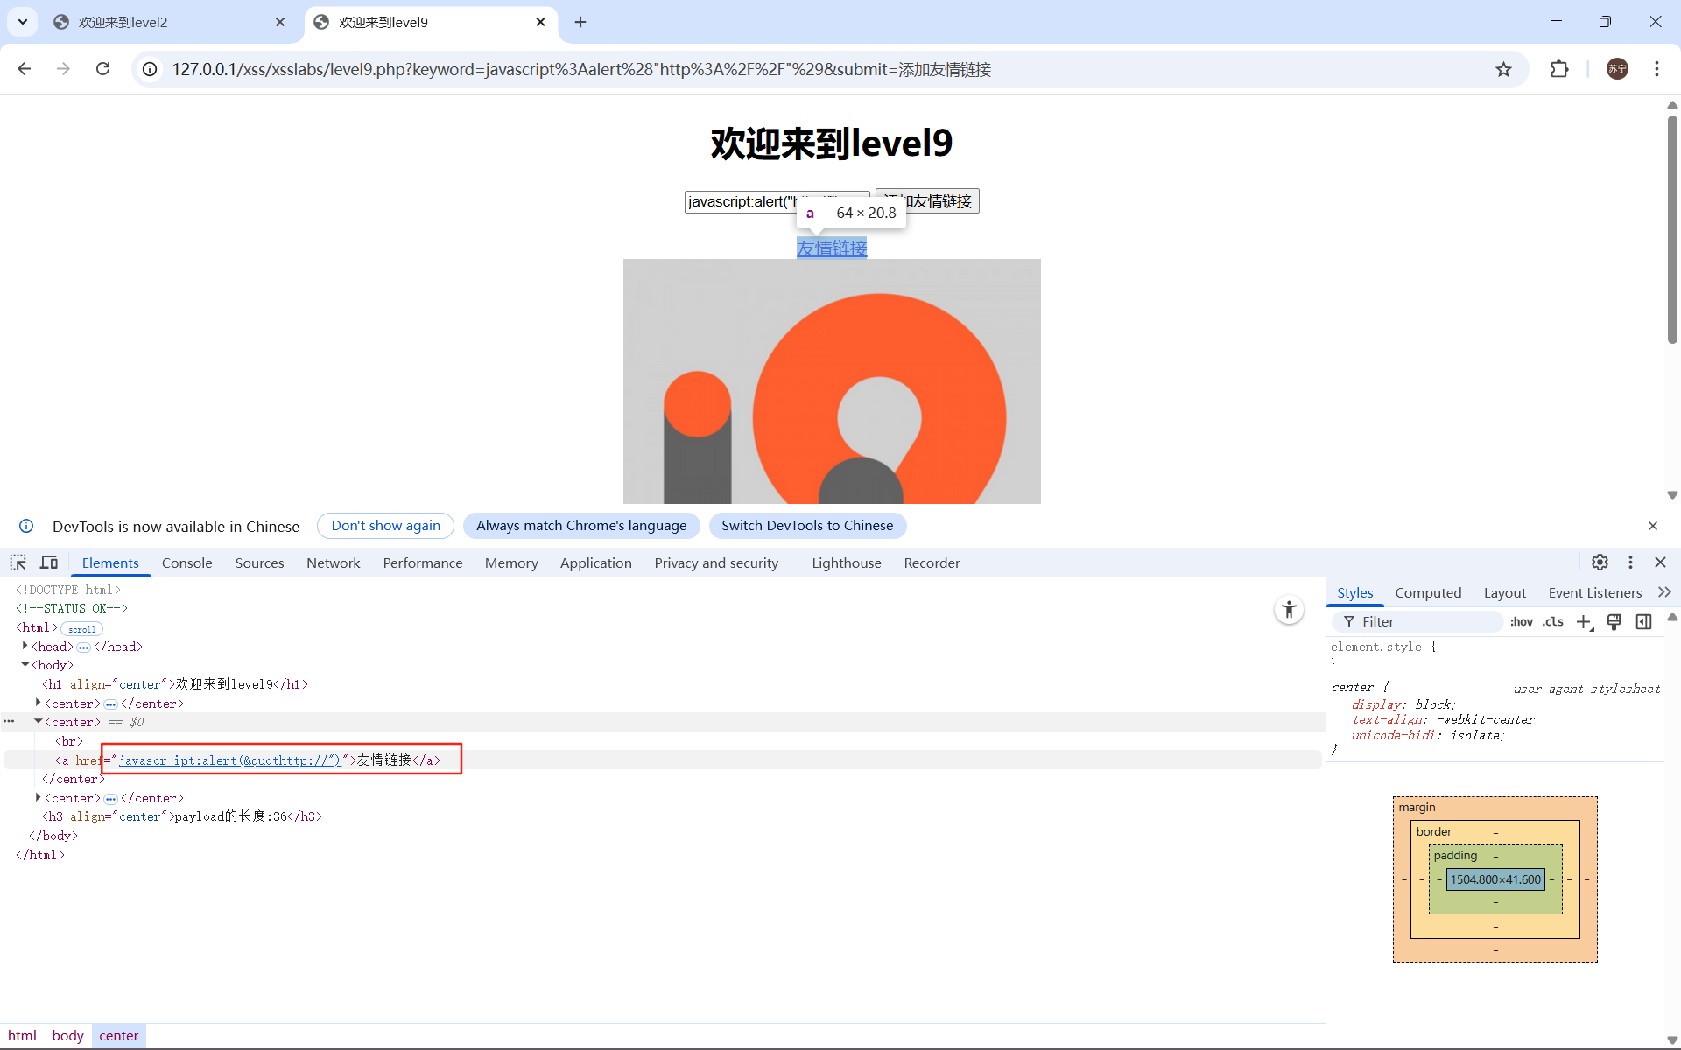Switch to the Computed pane
The width and height of the screenshot is (1681, 1050).
(1428, 592)
